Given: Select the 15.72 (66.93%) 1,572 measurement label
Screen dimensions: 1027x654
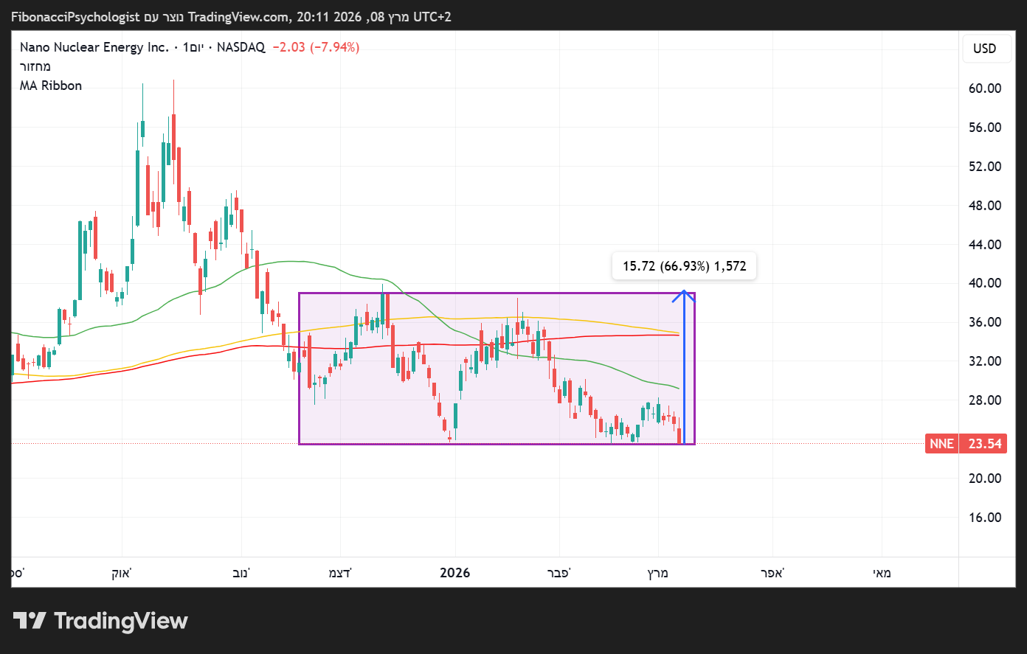Looking at the screenshot, I should pos(685,266).
